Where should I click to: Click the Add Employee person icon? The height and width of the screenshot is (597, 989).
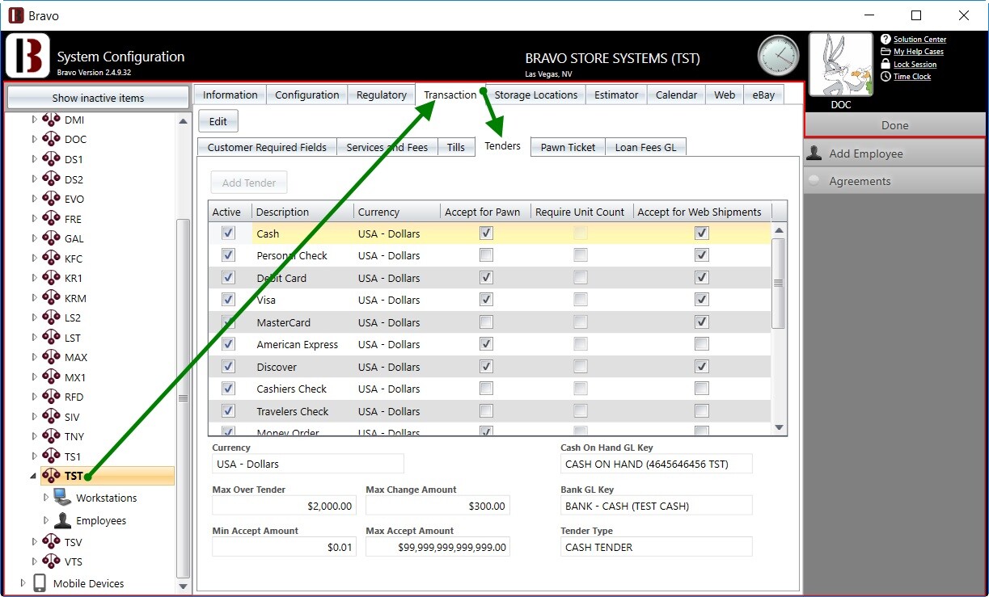pyautogui.click(x=814, y=153)
